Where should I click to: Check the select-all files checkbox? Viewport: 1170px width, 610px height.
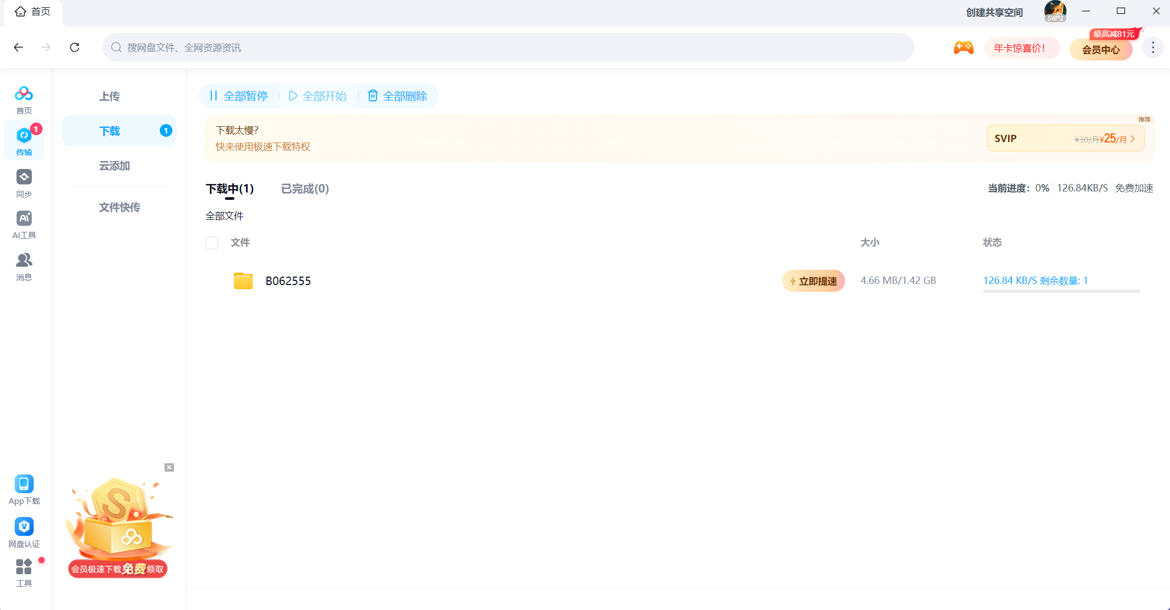tap(212, 243)
